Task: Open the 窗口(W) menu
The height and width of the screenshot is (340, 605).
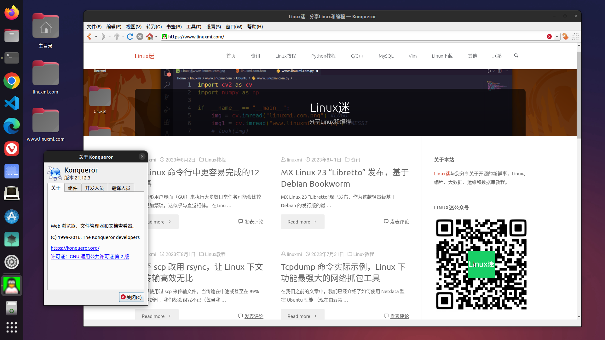Action: coord(234,27)
